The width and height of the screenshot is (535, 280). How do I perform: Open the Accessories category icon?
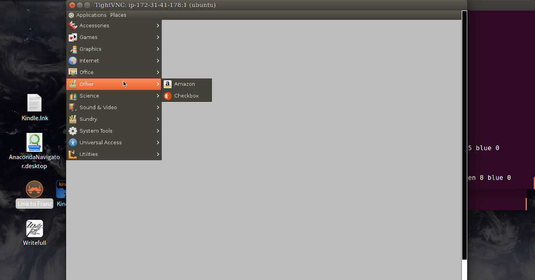click(73, 25)
